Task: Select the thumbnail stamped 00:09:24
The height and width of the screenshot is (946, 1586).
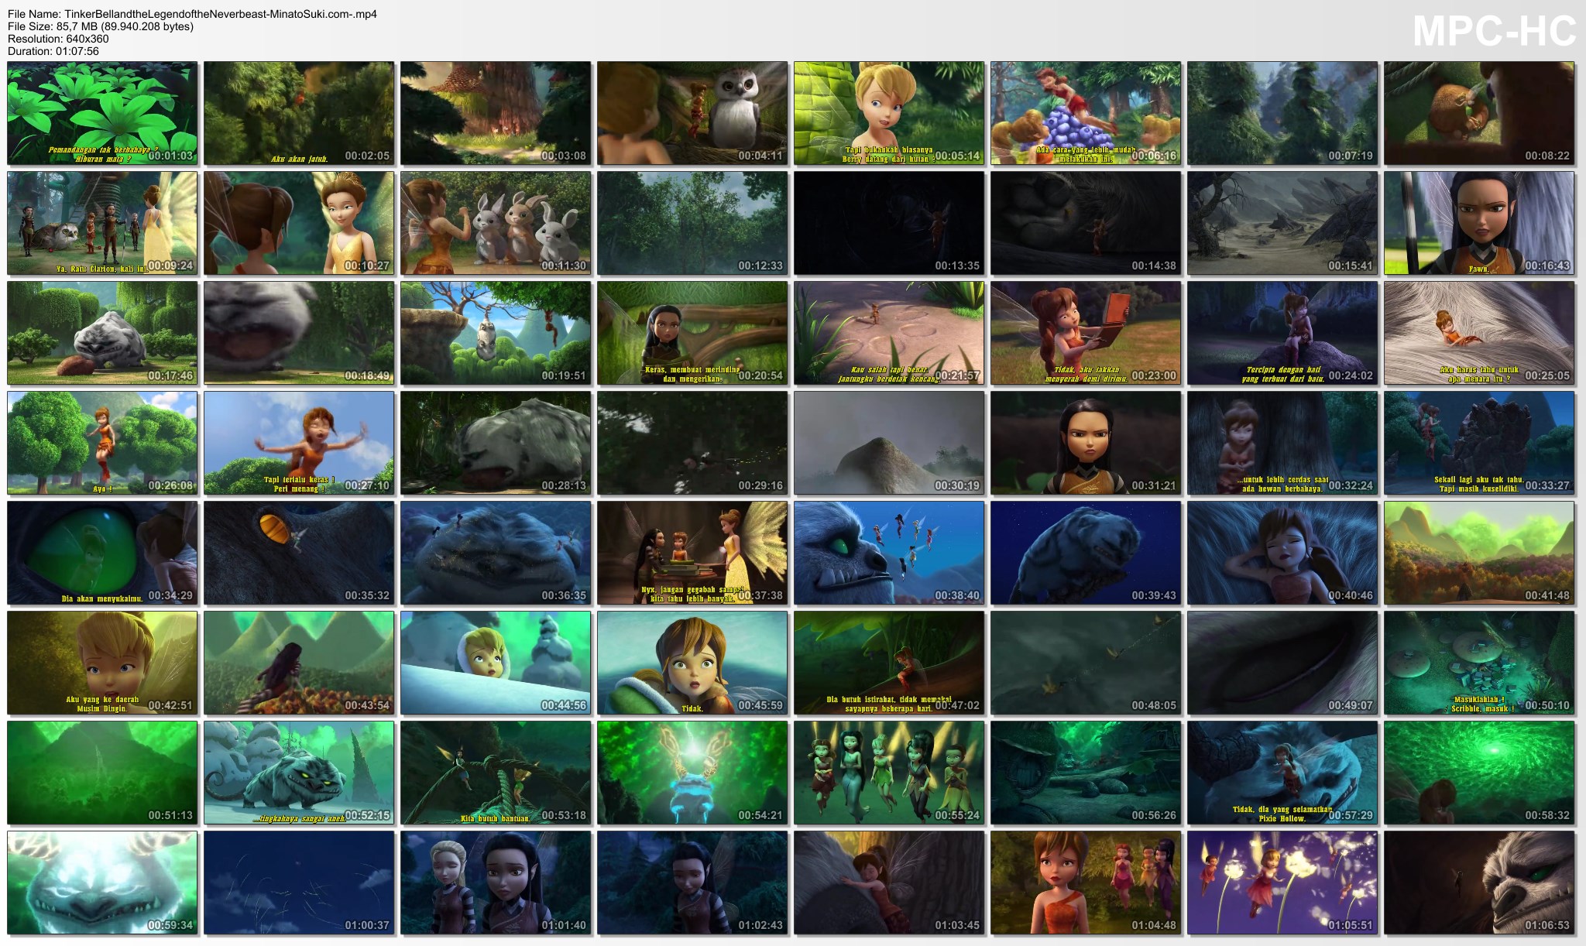Action: point(102,223)
